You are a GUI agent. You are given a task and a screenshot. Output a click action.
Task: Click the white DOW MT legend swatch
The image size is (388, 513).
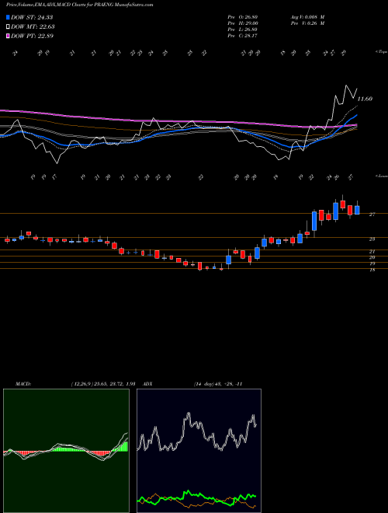click(x=8, y=27)
